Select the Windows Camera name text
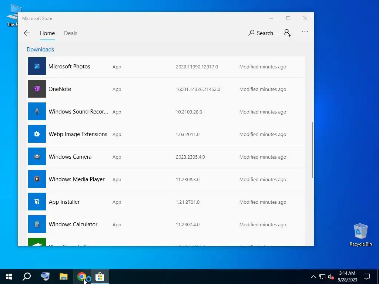Screen dimensions: 379x284 (x=70, y=157)
